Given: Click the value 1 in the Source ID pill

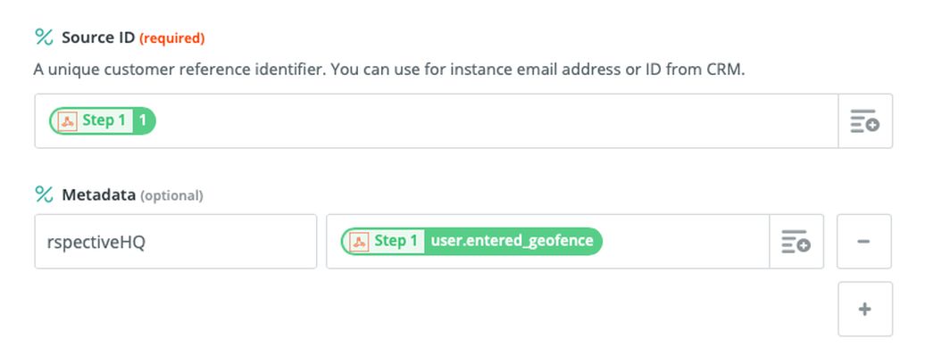Looking at the screenshot, I should [x=142, y=121].
